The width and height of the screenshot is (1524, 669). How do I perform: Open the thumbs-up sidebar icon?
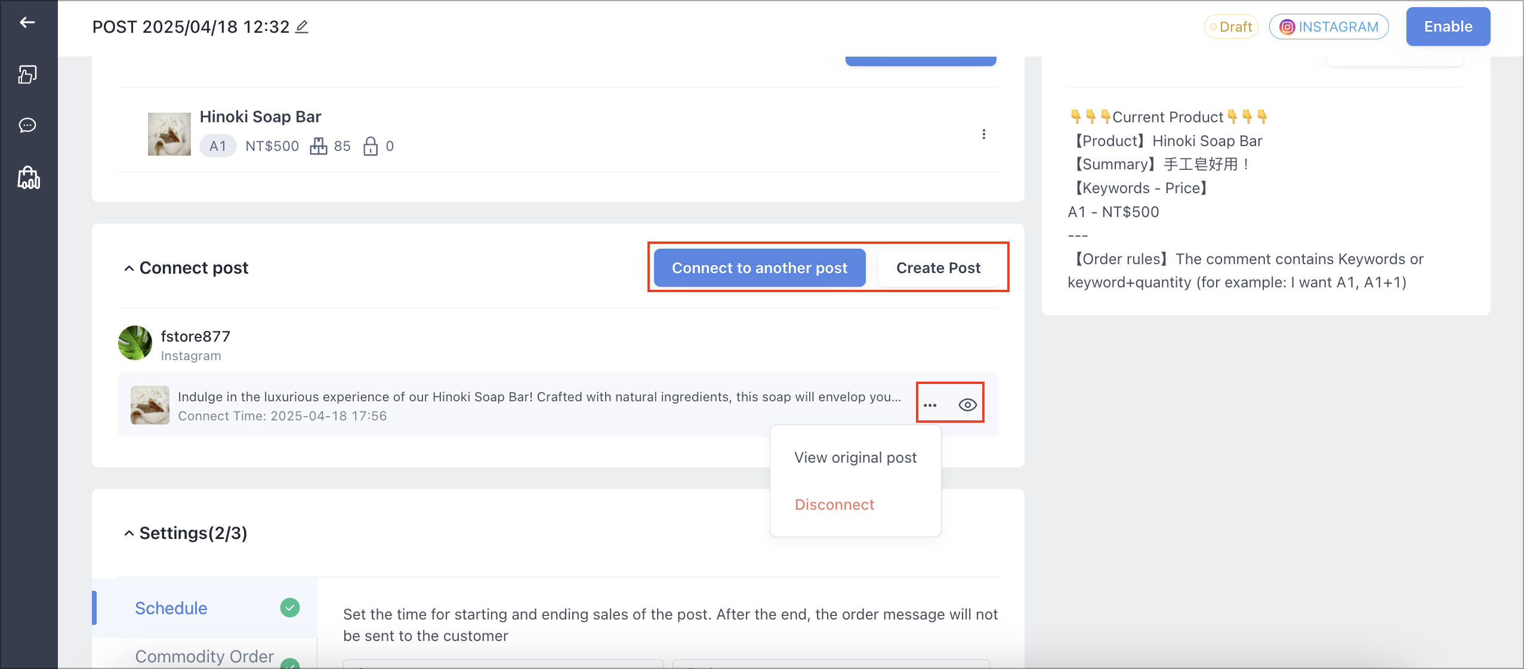27,74
